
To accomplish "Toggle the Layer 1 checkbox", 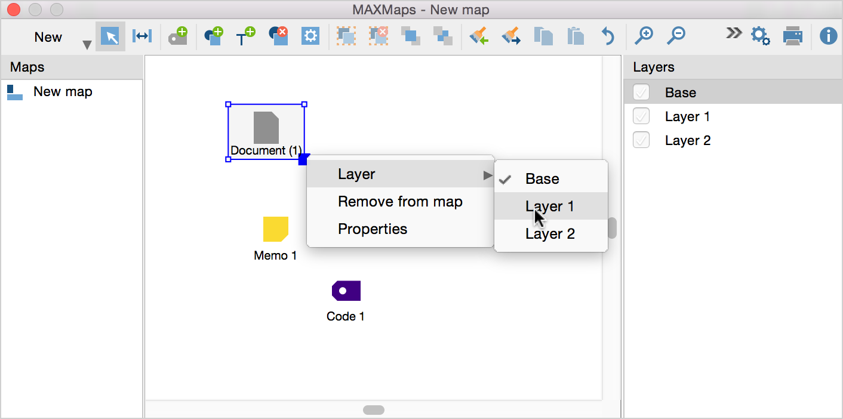I will (x=641, y=116).
